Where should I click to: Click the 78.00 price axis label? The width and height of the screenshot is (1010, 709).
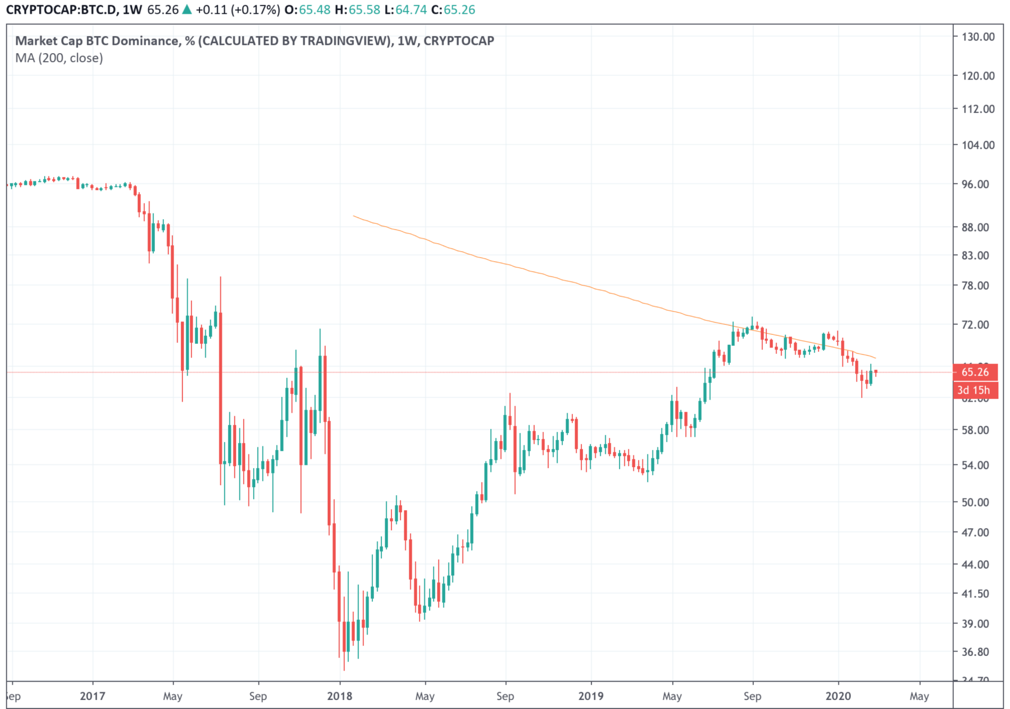coord(975,286)
